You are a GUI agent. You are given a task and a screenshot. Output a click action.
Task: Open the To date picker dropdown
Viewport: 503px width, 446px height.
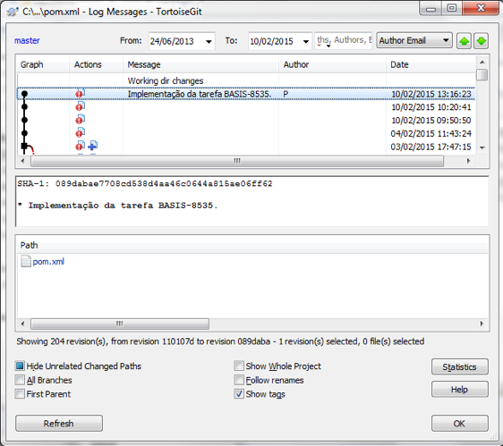tap(306, 41)
